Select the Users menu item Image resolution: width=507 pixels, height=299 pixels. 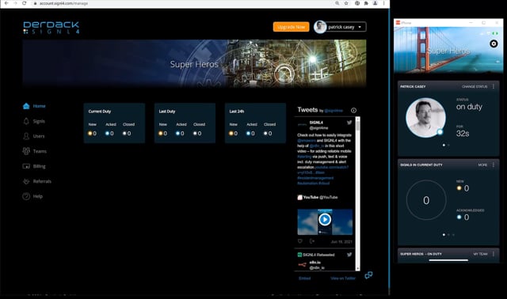point(39,136)
